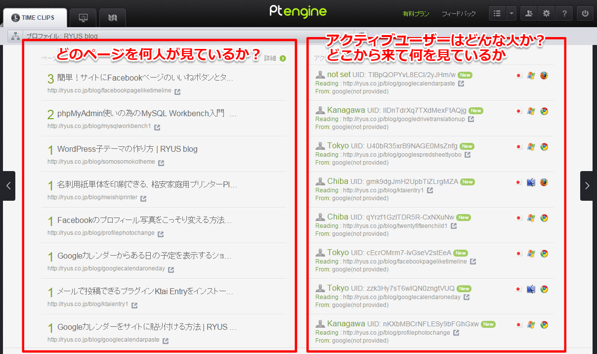Click Mac OS icon on Chiba gmk9dgJmH2 row

(531, 182)
